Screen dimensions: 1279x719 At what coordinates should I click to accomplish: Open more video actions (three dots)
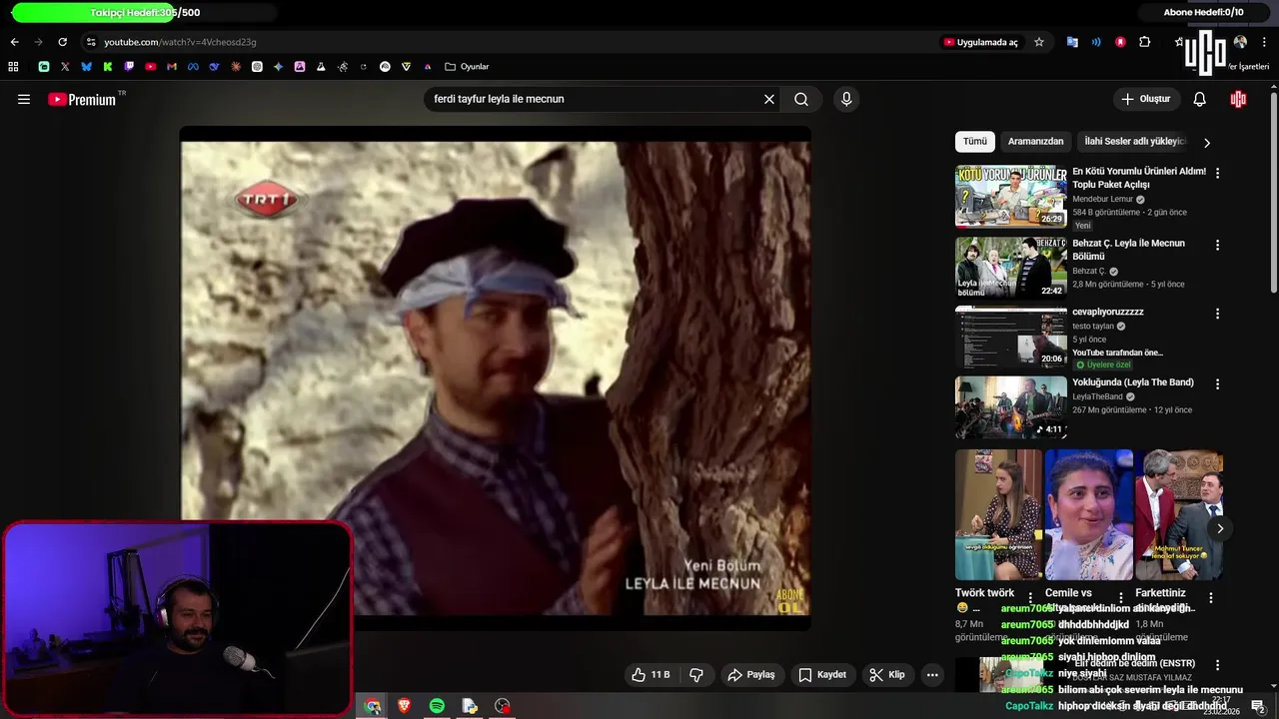932,675
